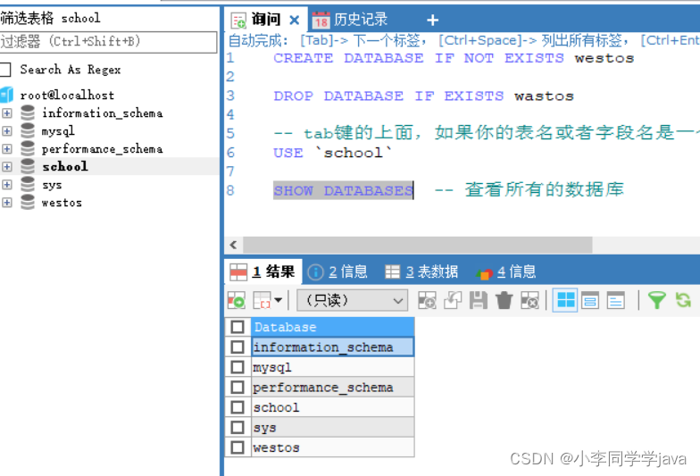Select the school entry in database tree
This screenshot has height=476, width=700.
click(x=65, y=166)
